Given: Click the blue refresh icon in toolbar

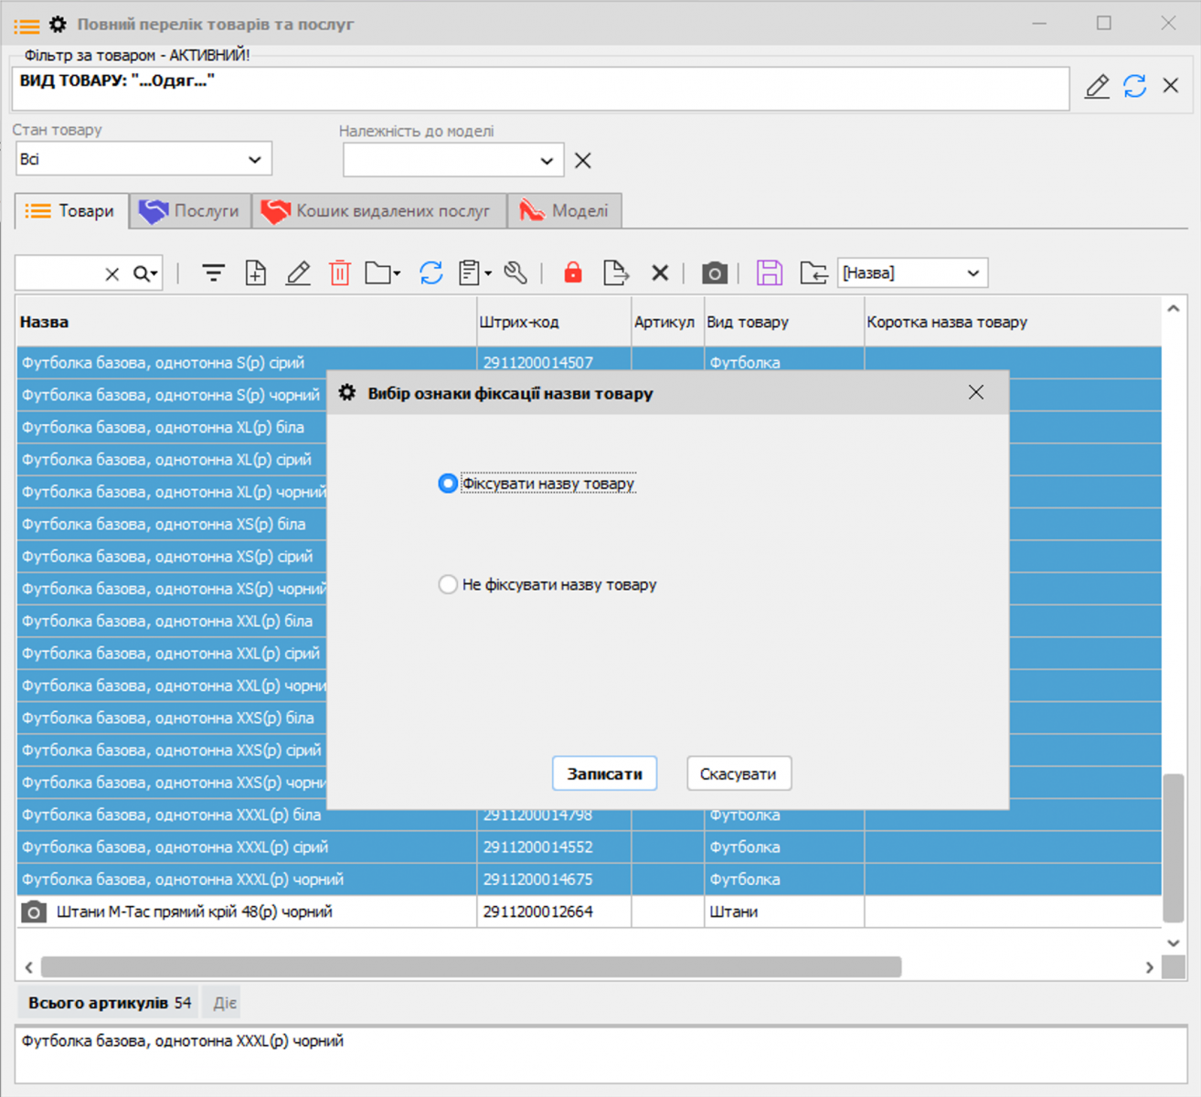Looking at the screenshot, I should [x=430, y=272].
